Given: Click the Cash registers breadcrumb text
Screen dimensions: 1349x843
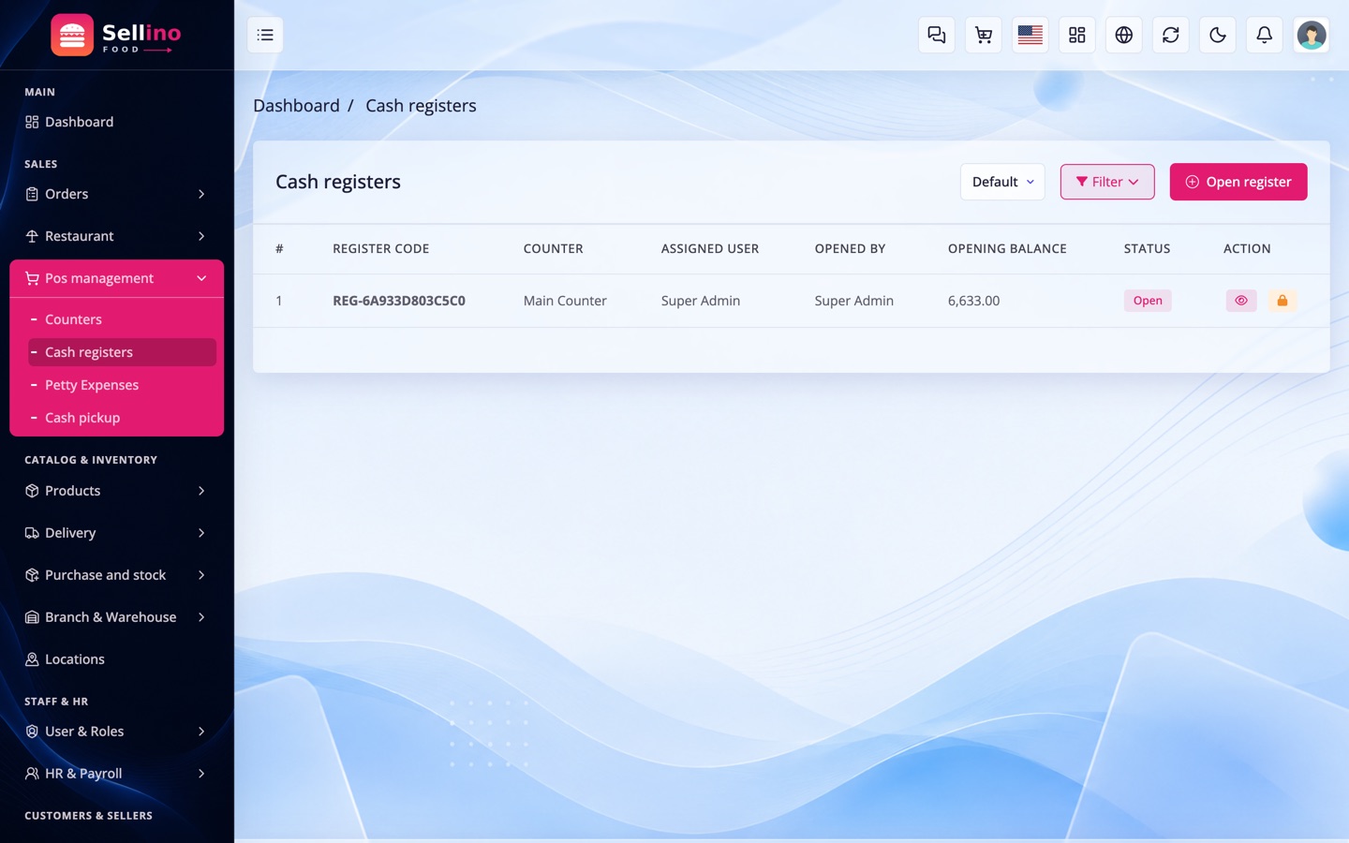Looking at the screenshot, I should (x=421, y=106).
